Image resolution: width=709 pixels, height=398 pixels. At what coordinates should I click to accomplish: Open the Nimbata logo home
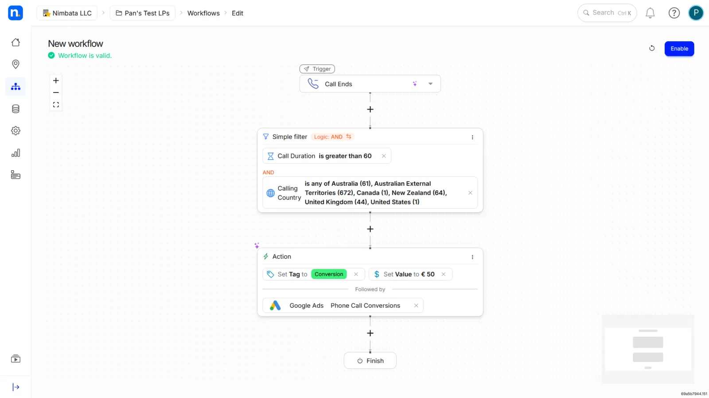pyautogui.click(x=16, y=13)
